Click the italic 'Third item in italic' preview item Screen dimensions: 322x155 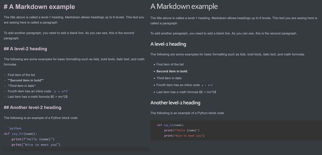tap(169, 78)
